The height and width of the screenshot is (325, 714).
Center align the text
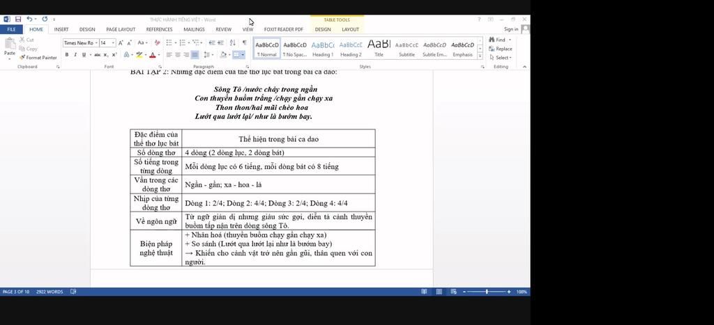pos(178,55)
